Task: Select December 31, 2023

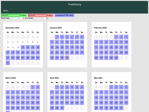Action: pyautogui.click(x=8, y=63)
